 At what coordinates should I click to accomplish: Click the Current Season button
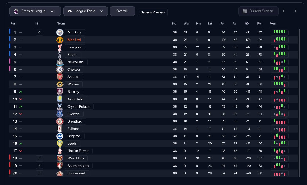click(259, 11)
